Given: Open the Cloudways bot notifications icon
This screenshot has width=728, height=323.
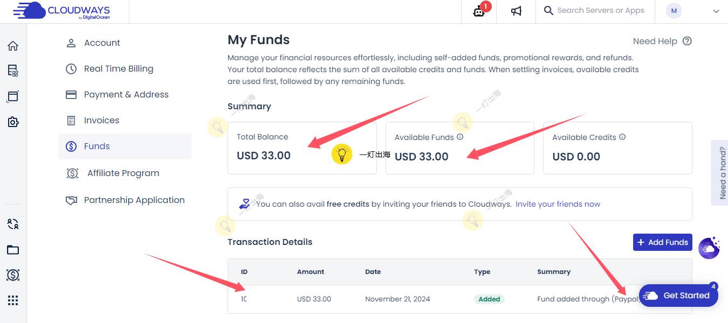Looking at the screenshot, I should click(479, 11).
